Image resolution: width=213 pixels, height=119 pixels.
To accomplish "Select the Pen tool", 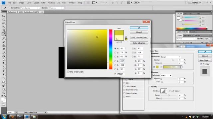I will [4, 67].
